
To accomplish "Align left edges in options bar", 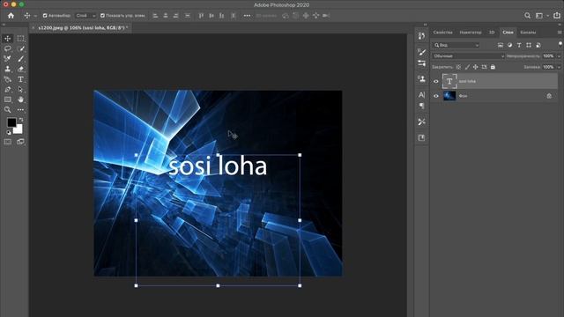I will (155, 16).
